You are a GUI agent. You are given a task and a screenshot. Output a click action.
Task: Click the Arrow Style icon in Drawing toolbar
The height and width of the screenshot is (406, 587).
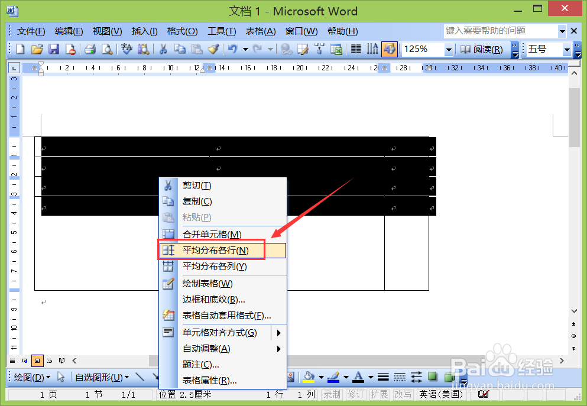click(416, 377)
